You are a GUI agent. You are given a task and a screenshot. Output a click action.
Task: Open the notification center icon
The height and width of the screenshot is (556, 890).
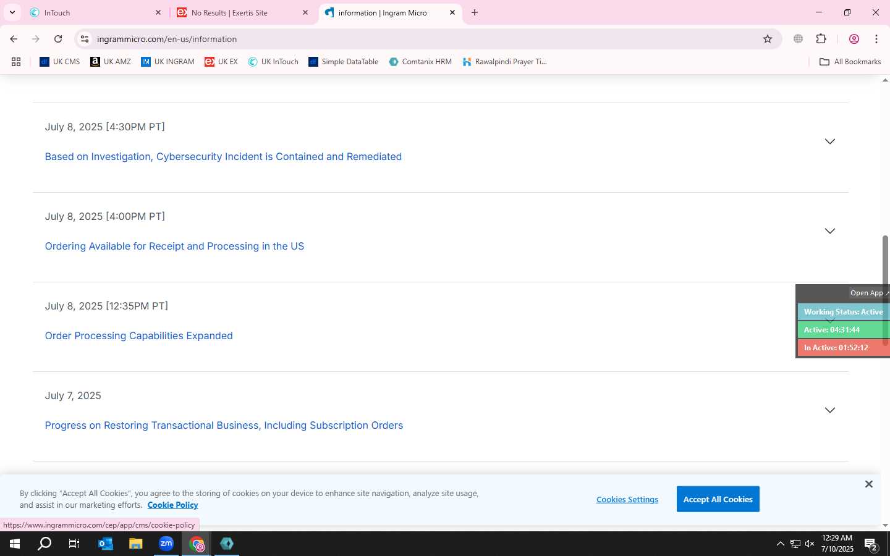(871, 544)
